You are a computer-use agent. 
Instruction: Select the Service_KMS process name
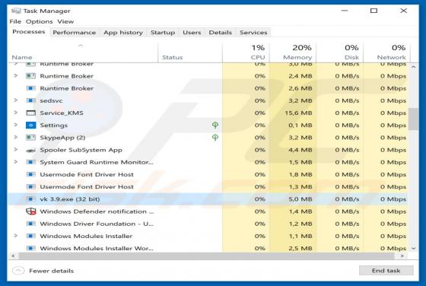62,113
